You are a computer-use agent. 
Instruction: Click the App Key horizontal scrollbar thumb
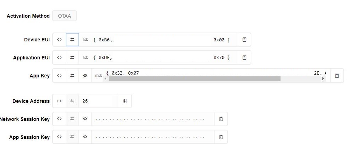click(x=195, y=78)
